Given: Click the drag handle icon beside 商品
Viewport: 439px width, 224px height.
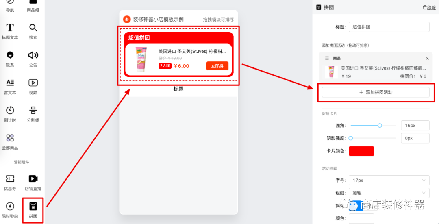Looking at the screenshot, I should point(327,58).
